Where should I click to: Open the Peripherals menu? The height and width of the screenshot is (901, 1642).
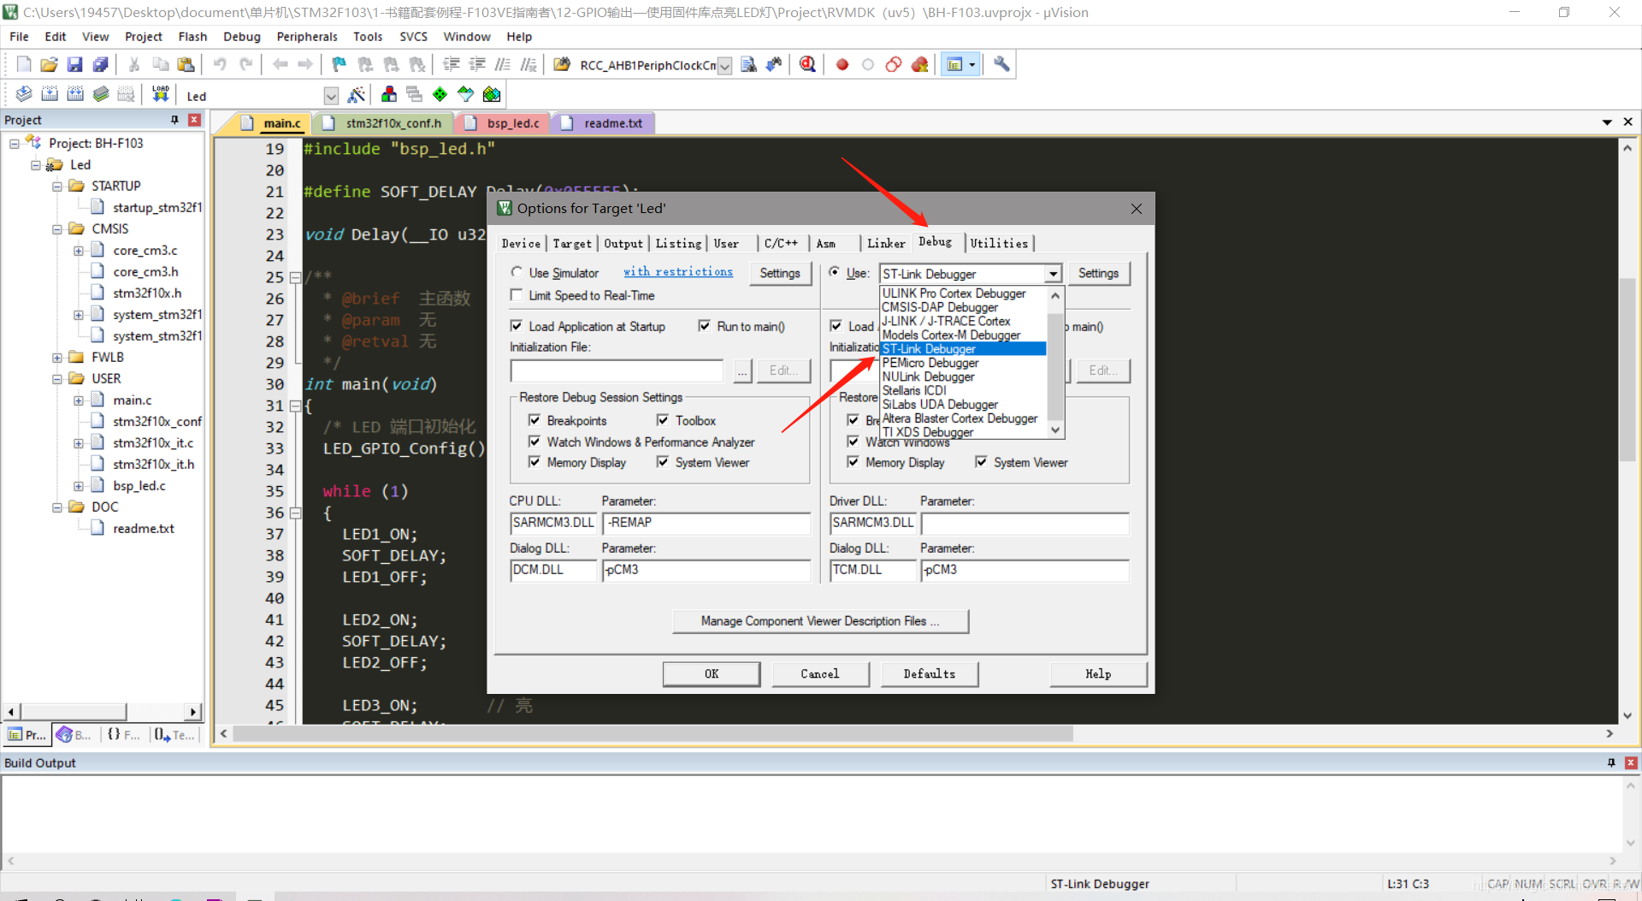coord(307,37)
